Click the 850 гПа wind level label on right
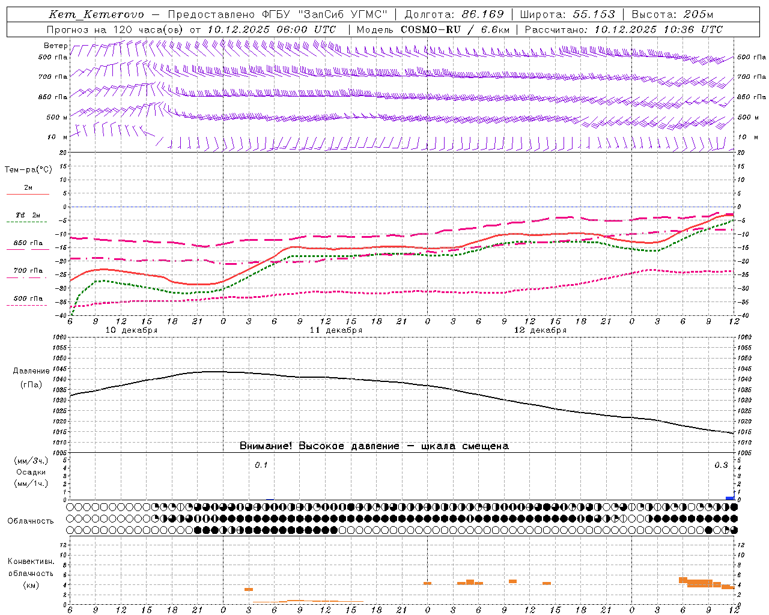 tap(752, 97)
